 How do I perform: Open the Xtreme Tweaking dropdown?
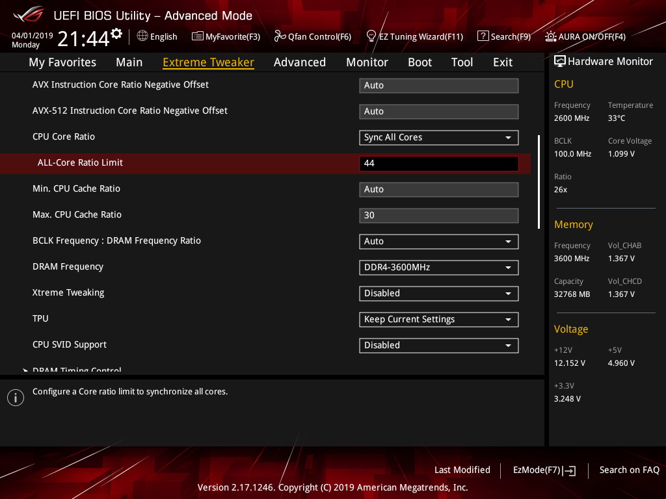(439, 293)
